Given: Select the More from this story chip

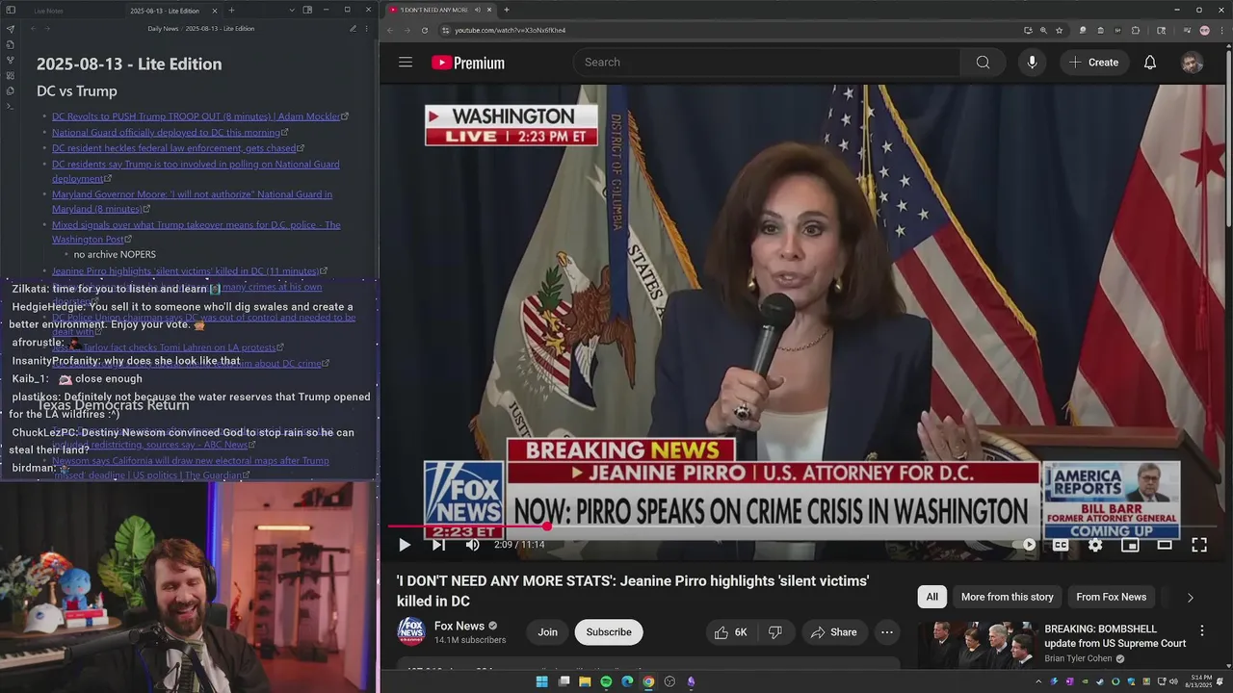Looking at the screenshot, I should coord(1008,597).
